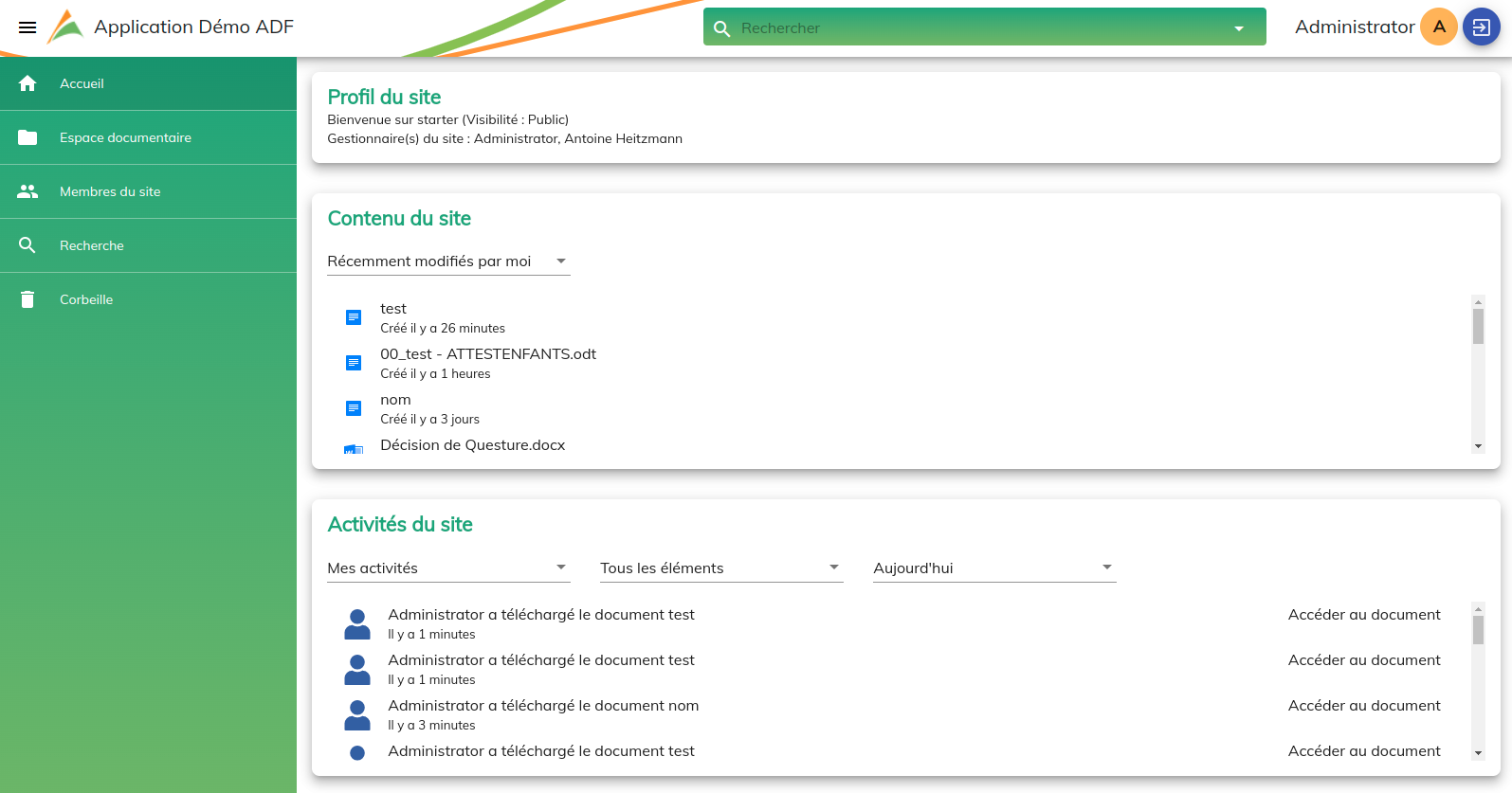This screenshot has height=793, width=1512.
Task: Click the Contenu du site scrollbar thumb
Action: 1478,327
